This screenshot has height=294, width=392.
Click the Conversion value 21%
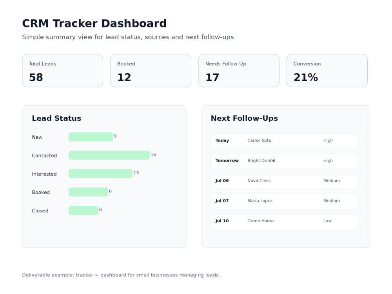[306, 77]
